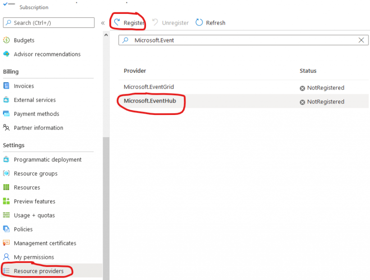Click the Payment methods card icon
The width and height of the screenshot is (370, 280).
coord(6,114)
